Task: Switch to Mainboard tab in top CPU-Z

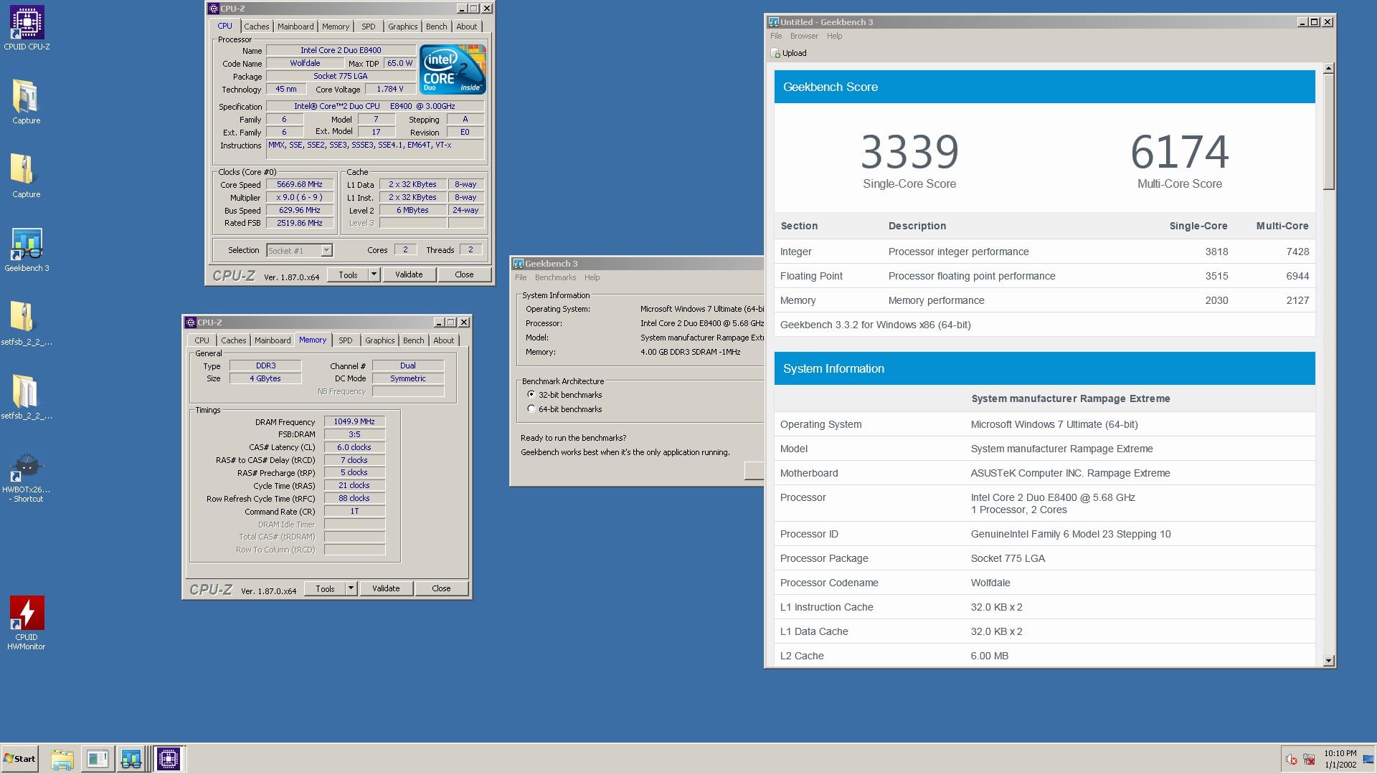Action: [295, 27]
